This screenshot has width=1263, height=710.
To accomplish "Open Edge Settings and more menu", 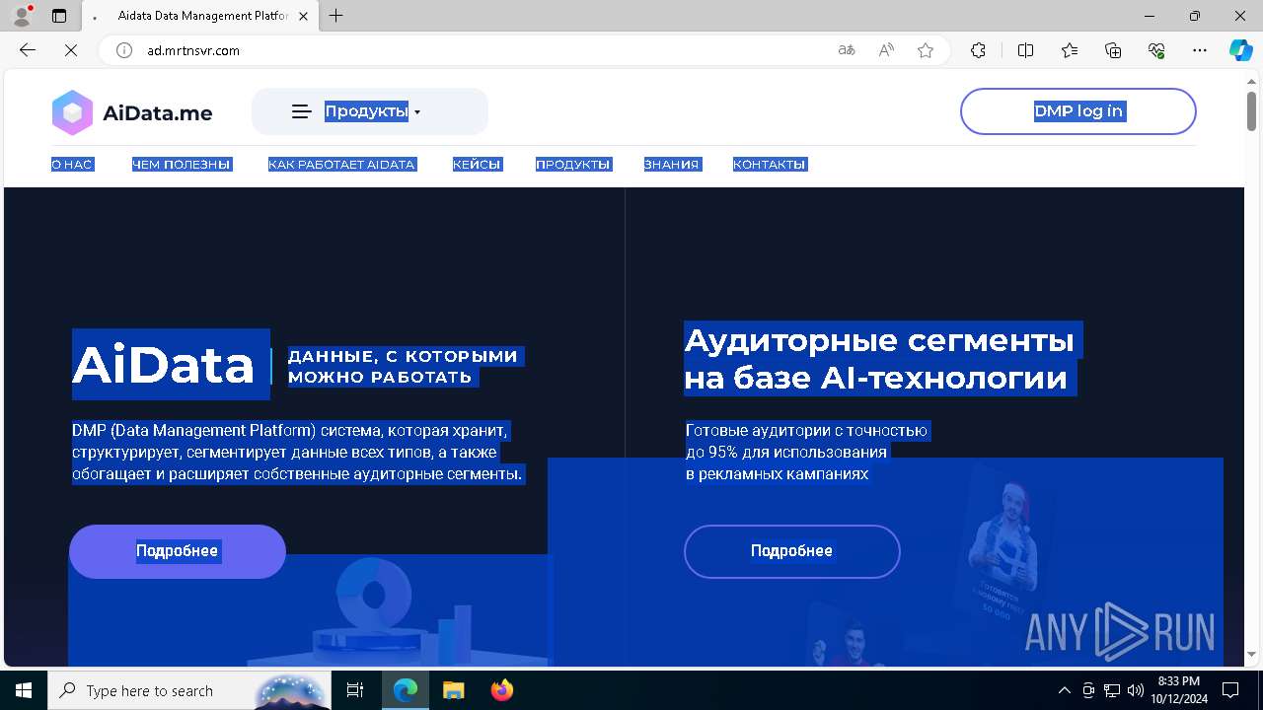I will pos(1200,50).
